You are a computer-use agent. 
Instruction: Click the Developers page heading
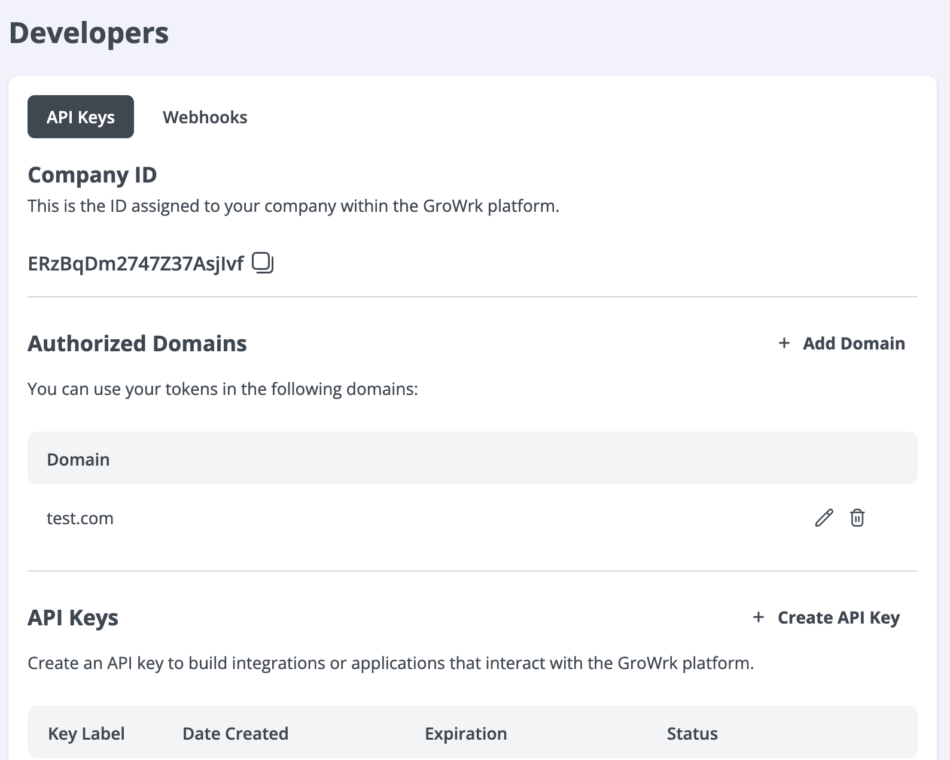pyautogui.click(x=89, y=33)
